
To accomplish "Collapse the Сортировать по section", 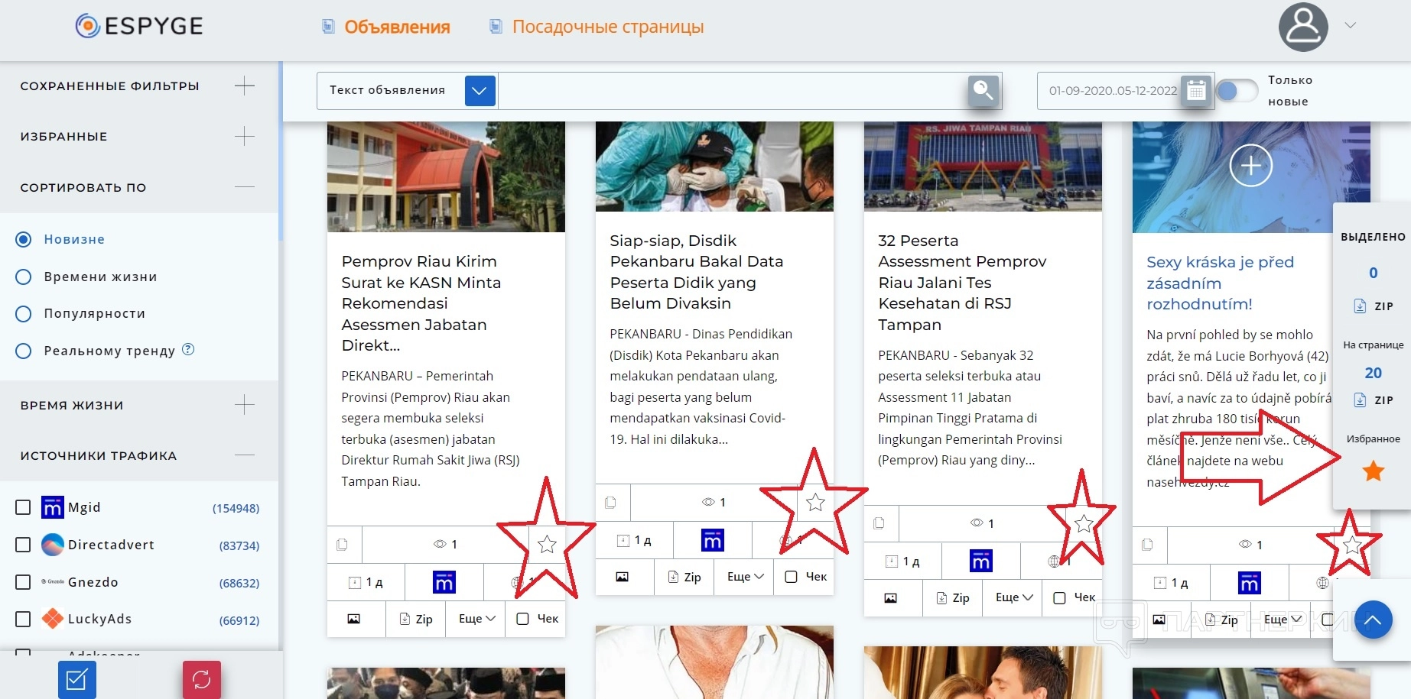I will click(245, 187).
